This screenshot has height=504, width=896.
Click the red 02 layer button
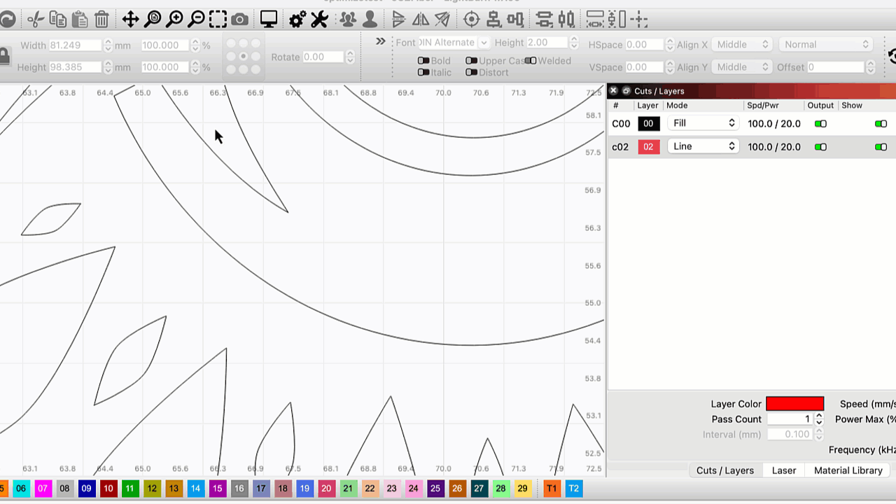click(x=648, y=147)
